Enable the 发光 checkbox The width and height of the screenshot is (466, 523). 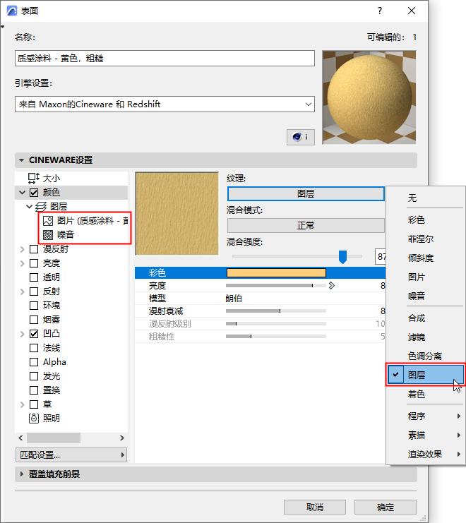tap(34, 376)
